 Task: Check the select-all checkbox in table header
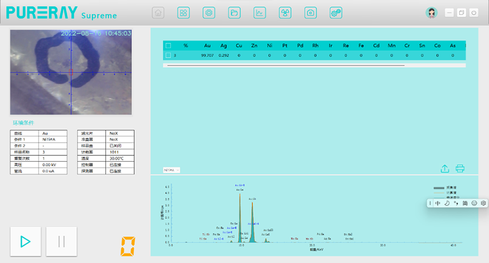(x=168, y=45)
